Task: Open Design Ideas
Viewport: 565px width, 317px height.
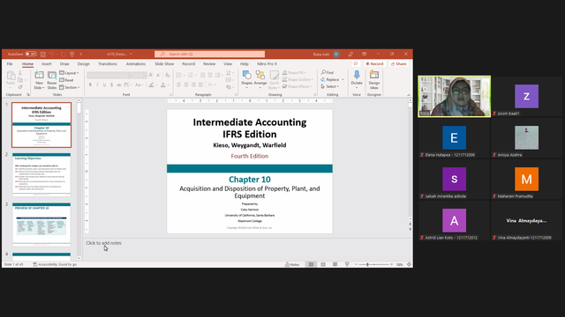Action: click(374, 79)
